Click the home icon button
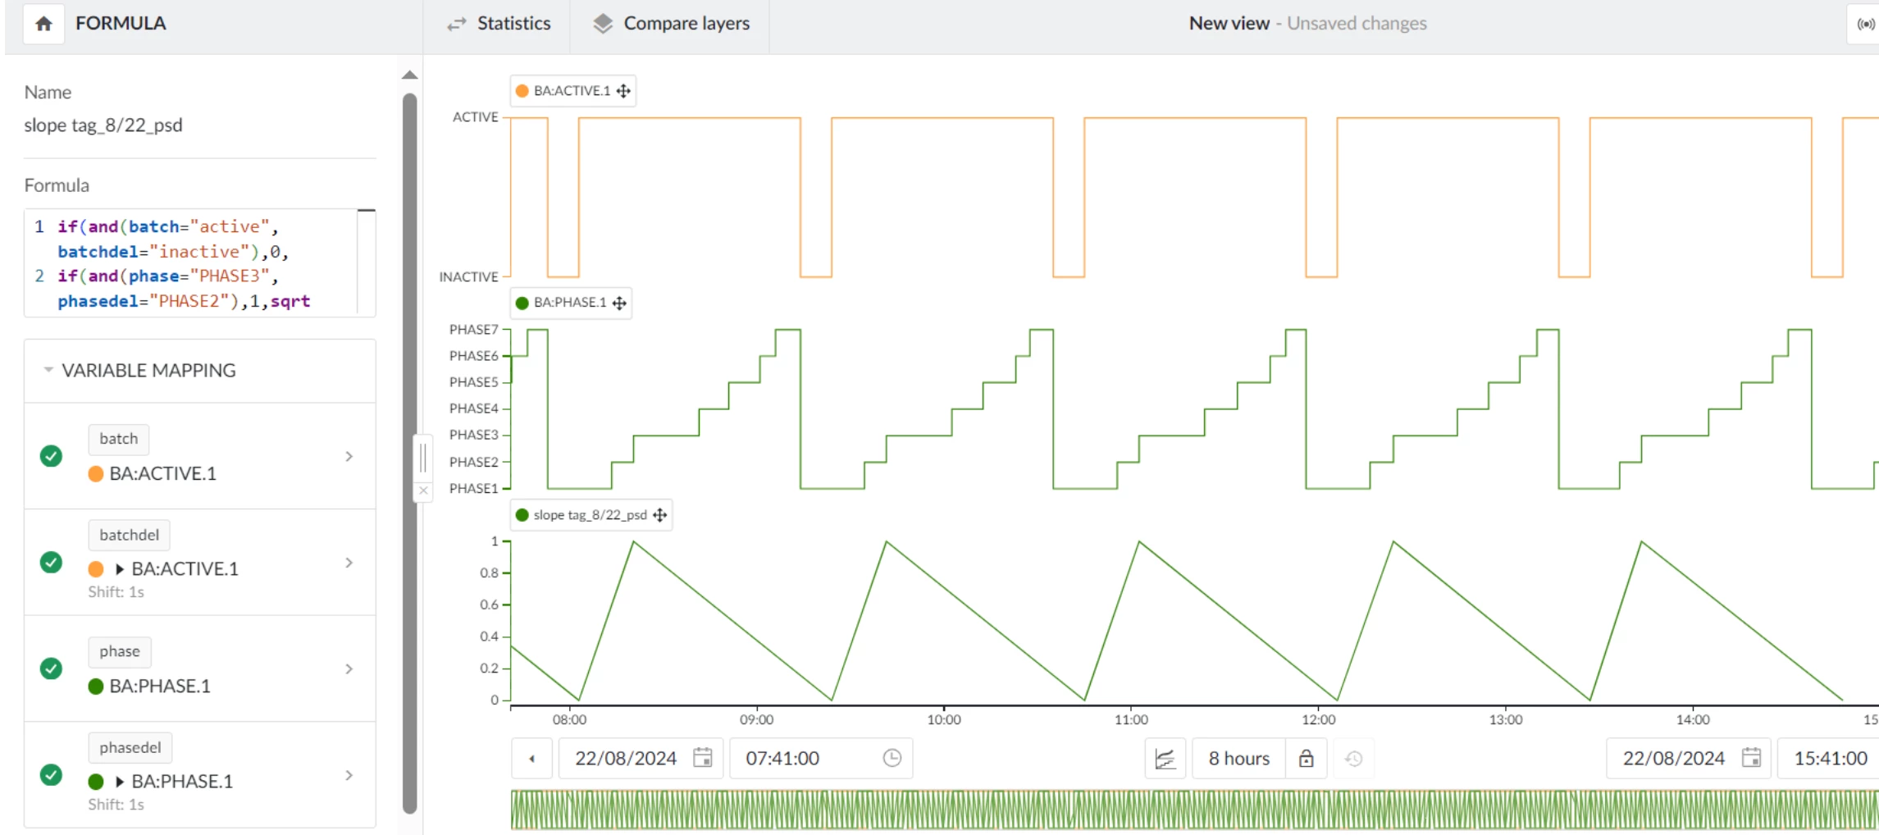Screen dimensions: 1879x835 [43, 24]
